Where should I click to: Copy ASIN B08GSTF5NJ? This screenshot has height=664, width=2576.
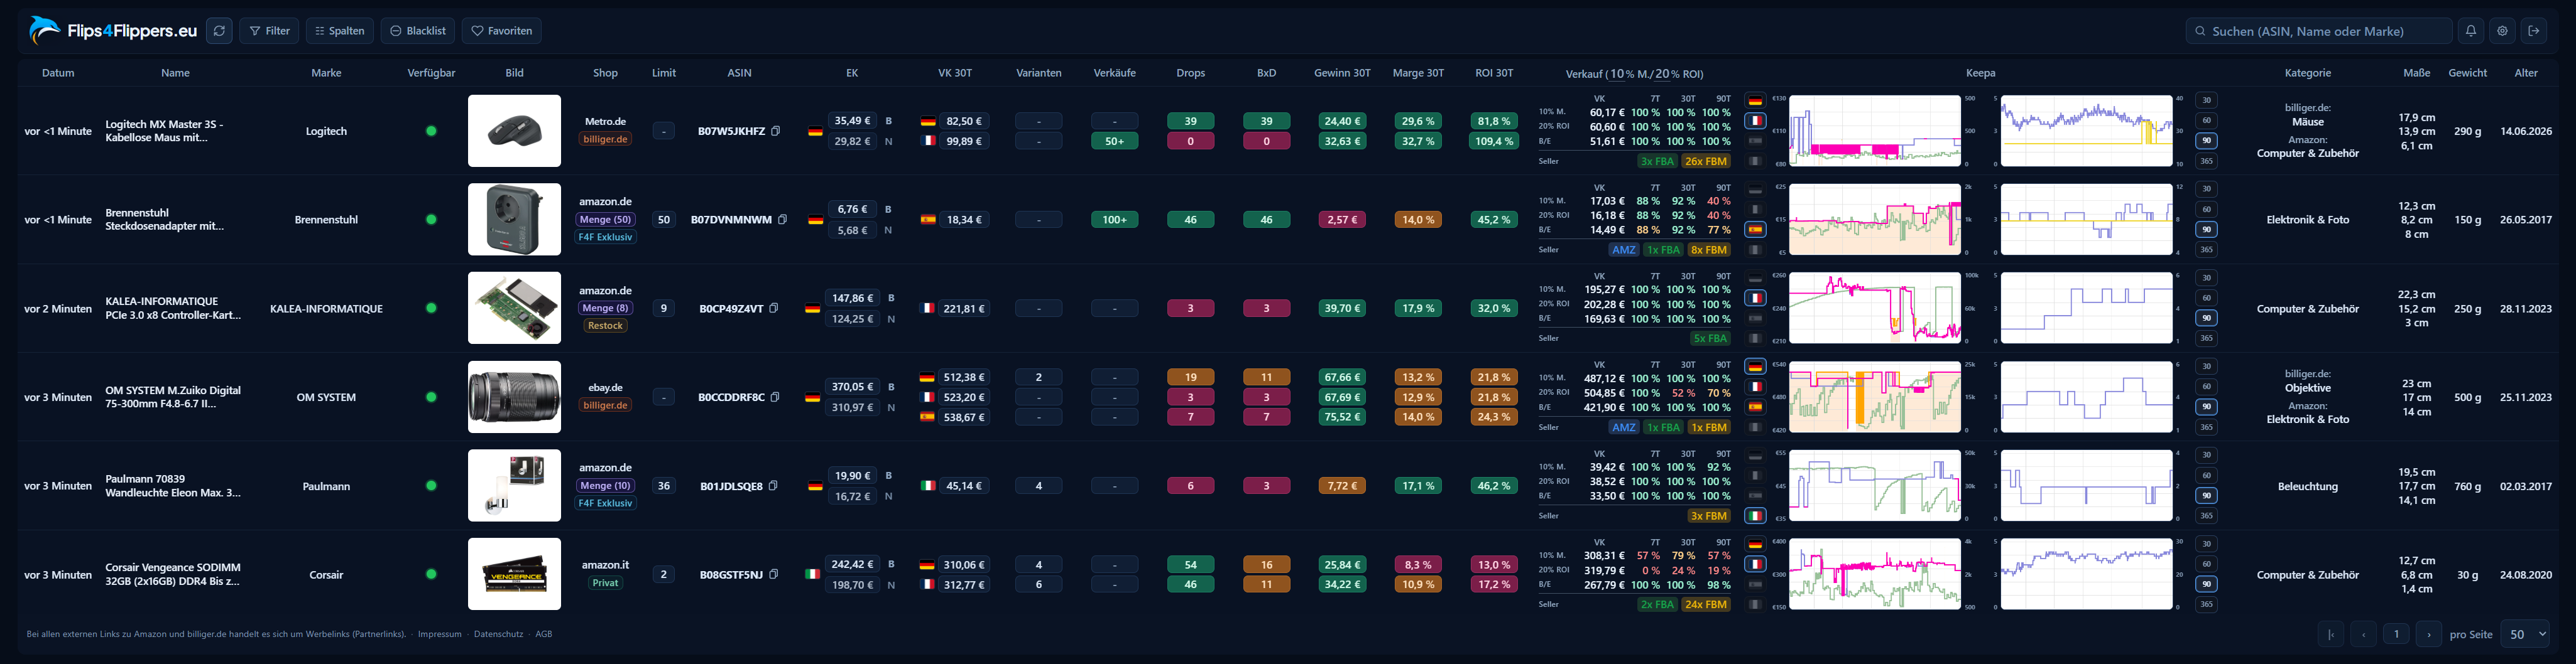(773, 574)
